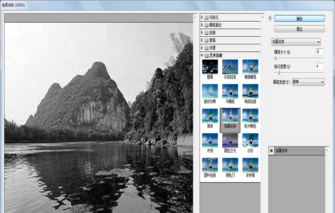Open the 绘画涂抹 filter selection dropdown
335x213 pixels.
click(x=296, y=42)
